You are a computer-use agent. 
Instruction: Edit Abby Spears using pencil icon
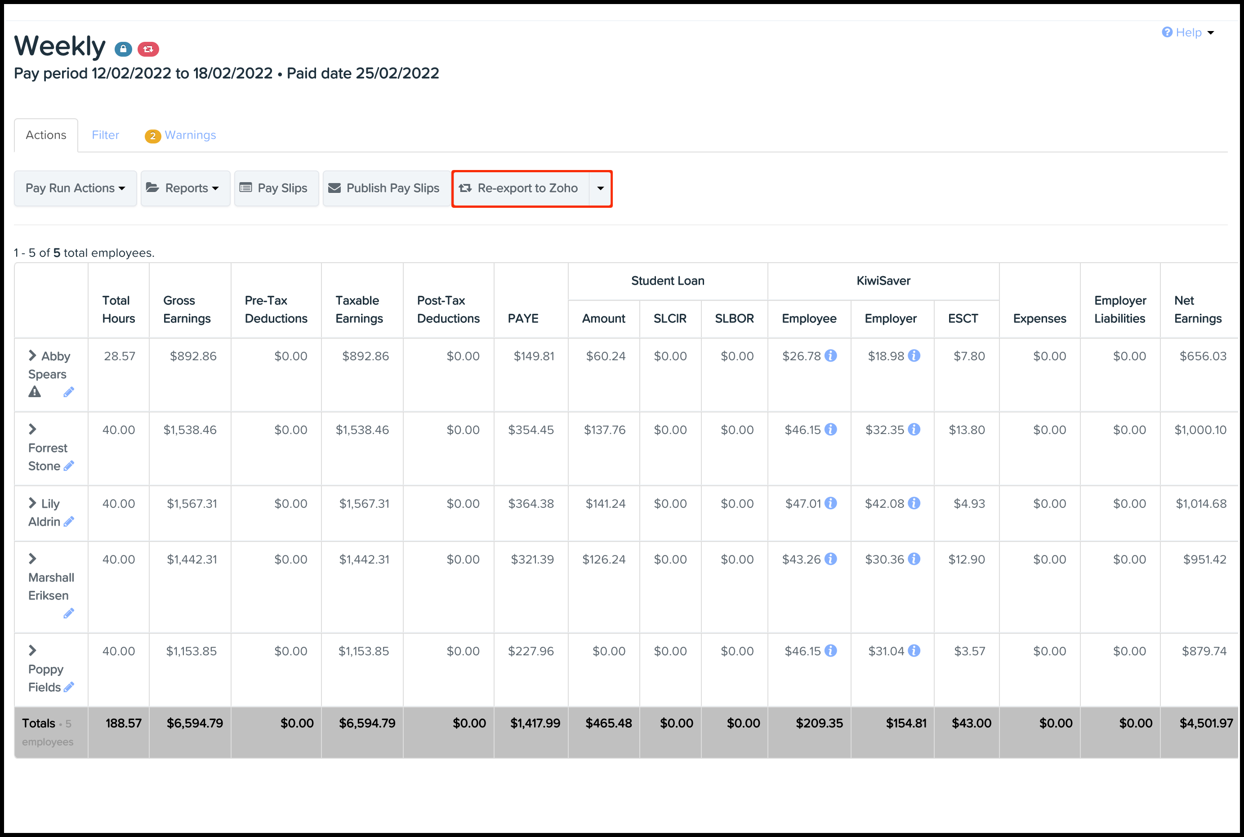coord(68,392)
